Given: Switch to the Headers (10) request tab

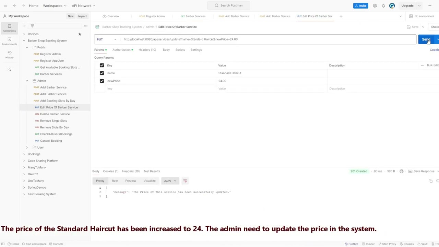Looking at the screenshot, I should (147, 50).
